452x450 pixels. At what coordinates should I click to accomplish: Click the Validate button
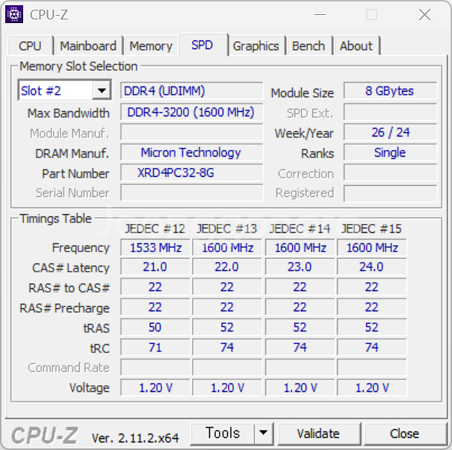(318, 434)
